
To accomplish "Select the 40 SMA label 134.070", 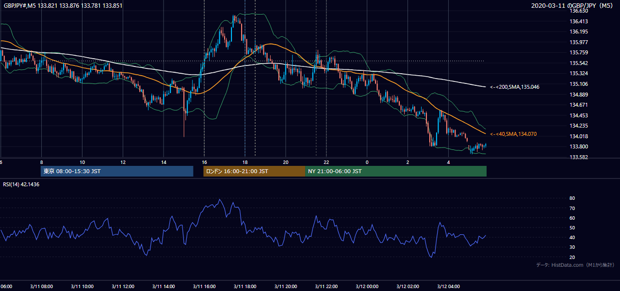I will (513, 134).
